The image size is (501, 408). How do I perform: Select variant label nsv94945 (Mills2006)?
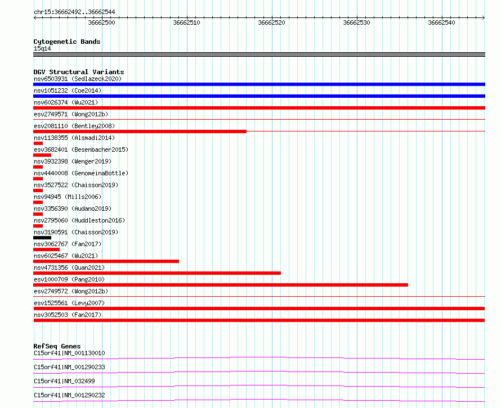[x=68, y=197]
